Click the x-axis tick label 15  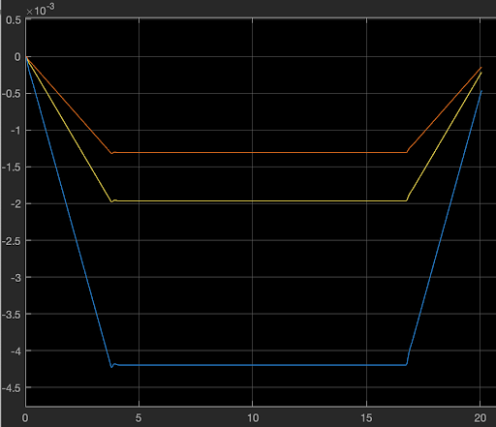[366, 418]
